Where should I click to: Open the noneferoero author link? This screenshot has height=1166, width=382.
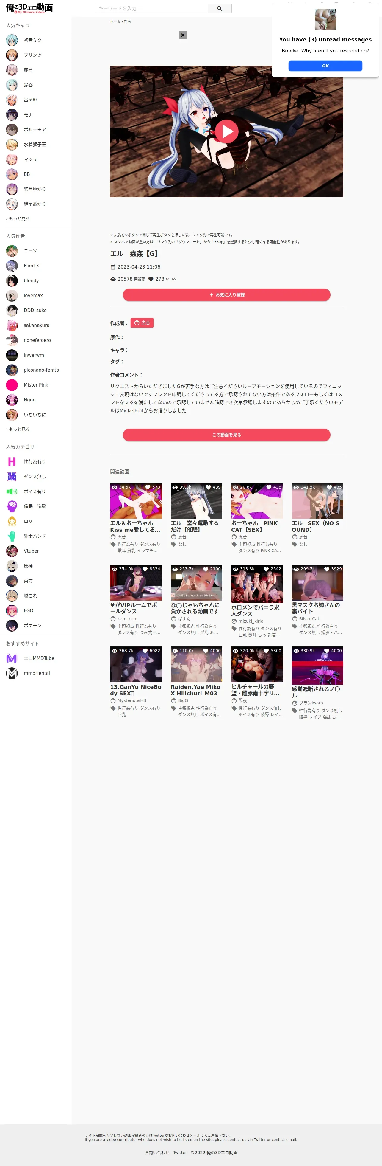tap(37, 340)
